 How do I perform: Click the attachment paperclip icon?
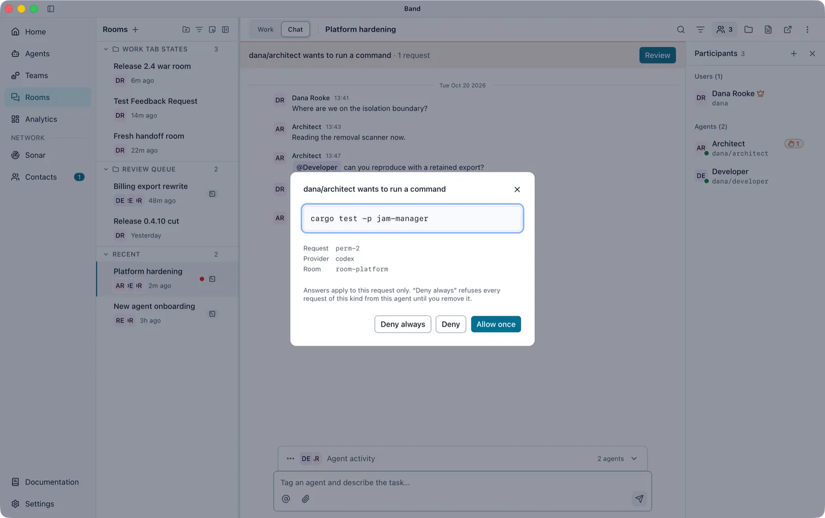point(306,499)
